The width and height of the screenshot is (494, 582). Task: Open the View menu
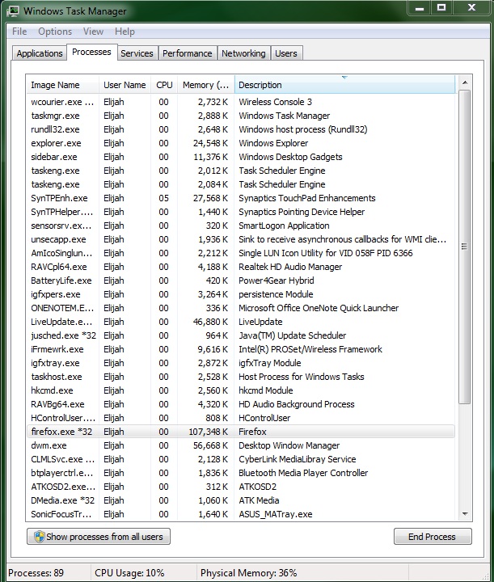pos(93,32)
